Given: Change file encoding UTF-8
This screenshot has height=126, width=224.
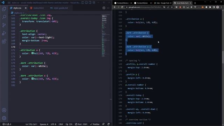Looking at the screenshot, I should [54, 124].
